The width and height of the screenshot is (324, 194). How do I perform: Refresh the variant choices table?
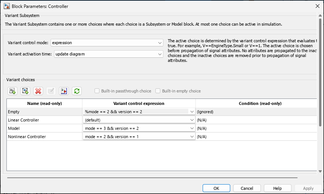click(x=77, y=91)
